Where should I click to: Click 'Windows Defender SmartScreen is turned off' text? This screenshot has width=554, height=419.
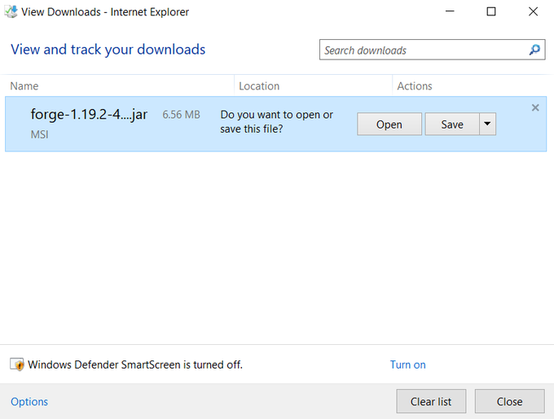(x=135, y=364)
